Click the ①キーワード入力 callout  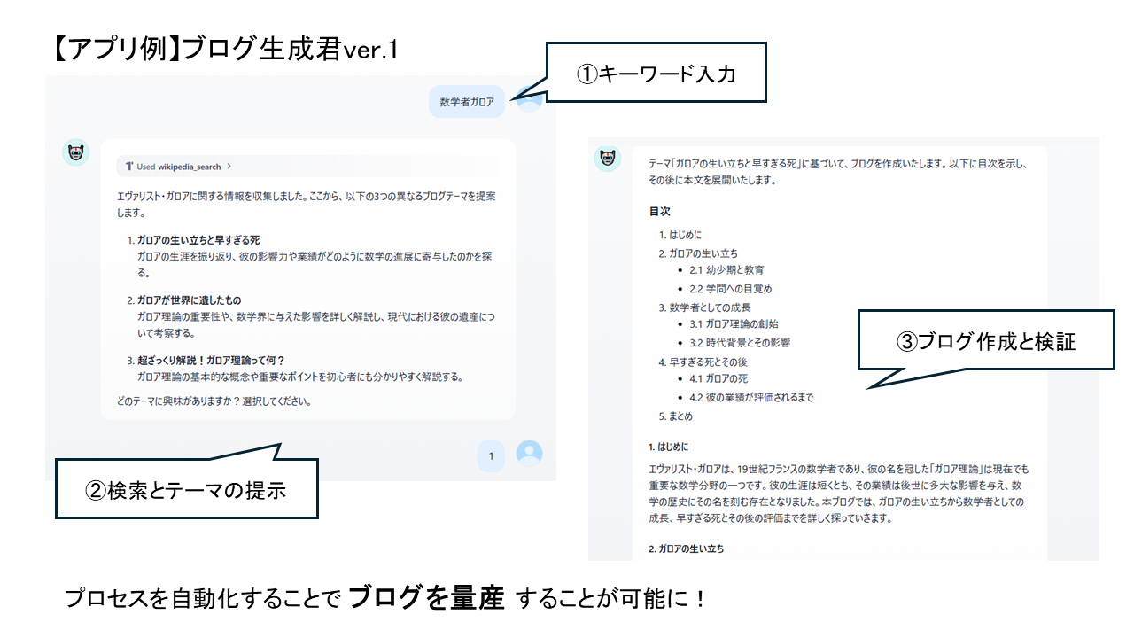click(x=656, y=74)
